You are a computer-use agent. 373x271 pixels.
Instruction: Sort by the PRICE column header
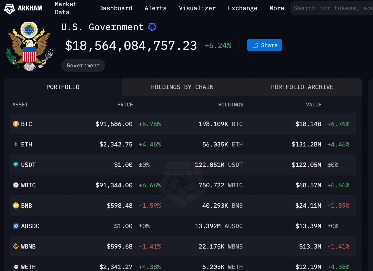[x=125, y=105]
